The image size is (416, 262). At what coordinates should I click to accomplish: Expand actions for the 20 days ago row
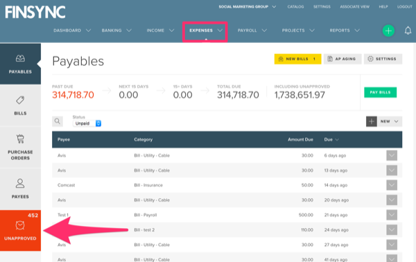click(x=392, y=200)
